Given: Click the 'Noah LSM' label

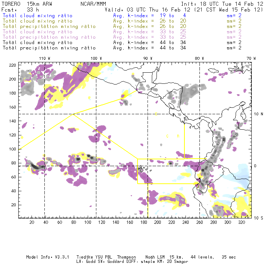Looking at the screenshot, I should 155,257.
